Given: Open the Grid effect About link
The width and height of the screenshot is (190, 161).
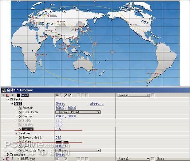Looking at the screenshot, I should point(97,103).
